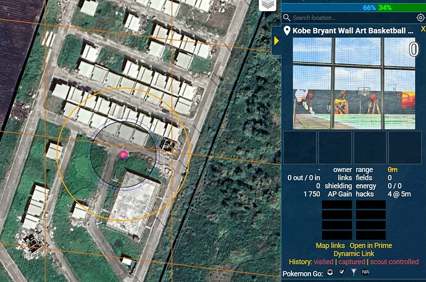Click the Kobe Bryant Wall Art portal title
The image size is (426, 282).
click(x=353, y=30)
